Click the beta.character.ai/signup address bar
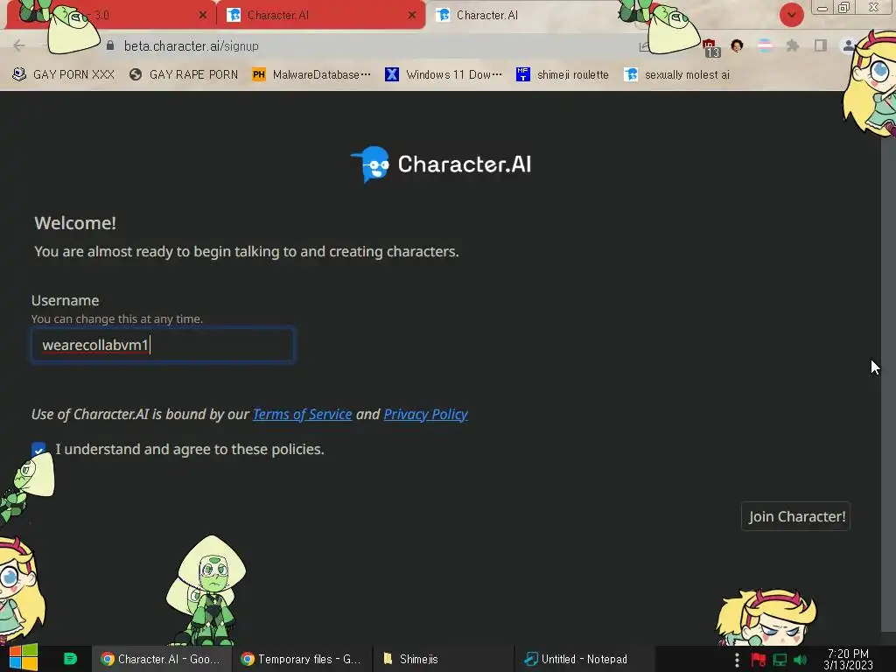The height and width of the screenshot is (672, 896). 366,45
